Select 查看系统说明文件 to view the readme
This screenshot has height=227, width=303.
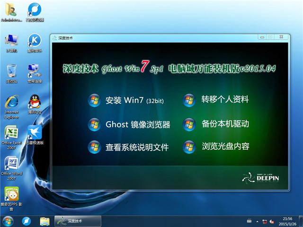pos(128,147)
